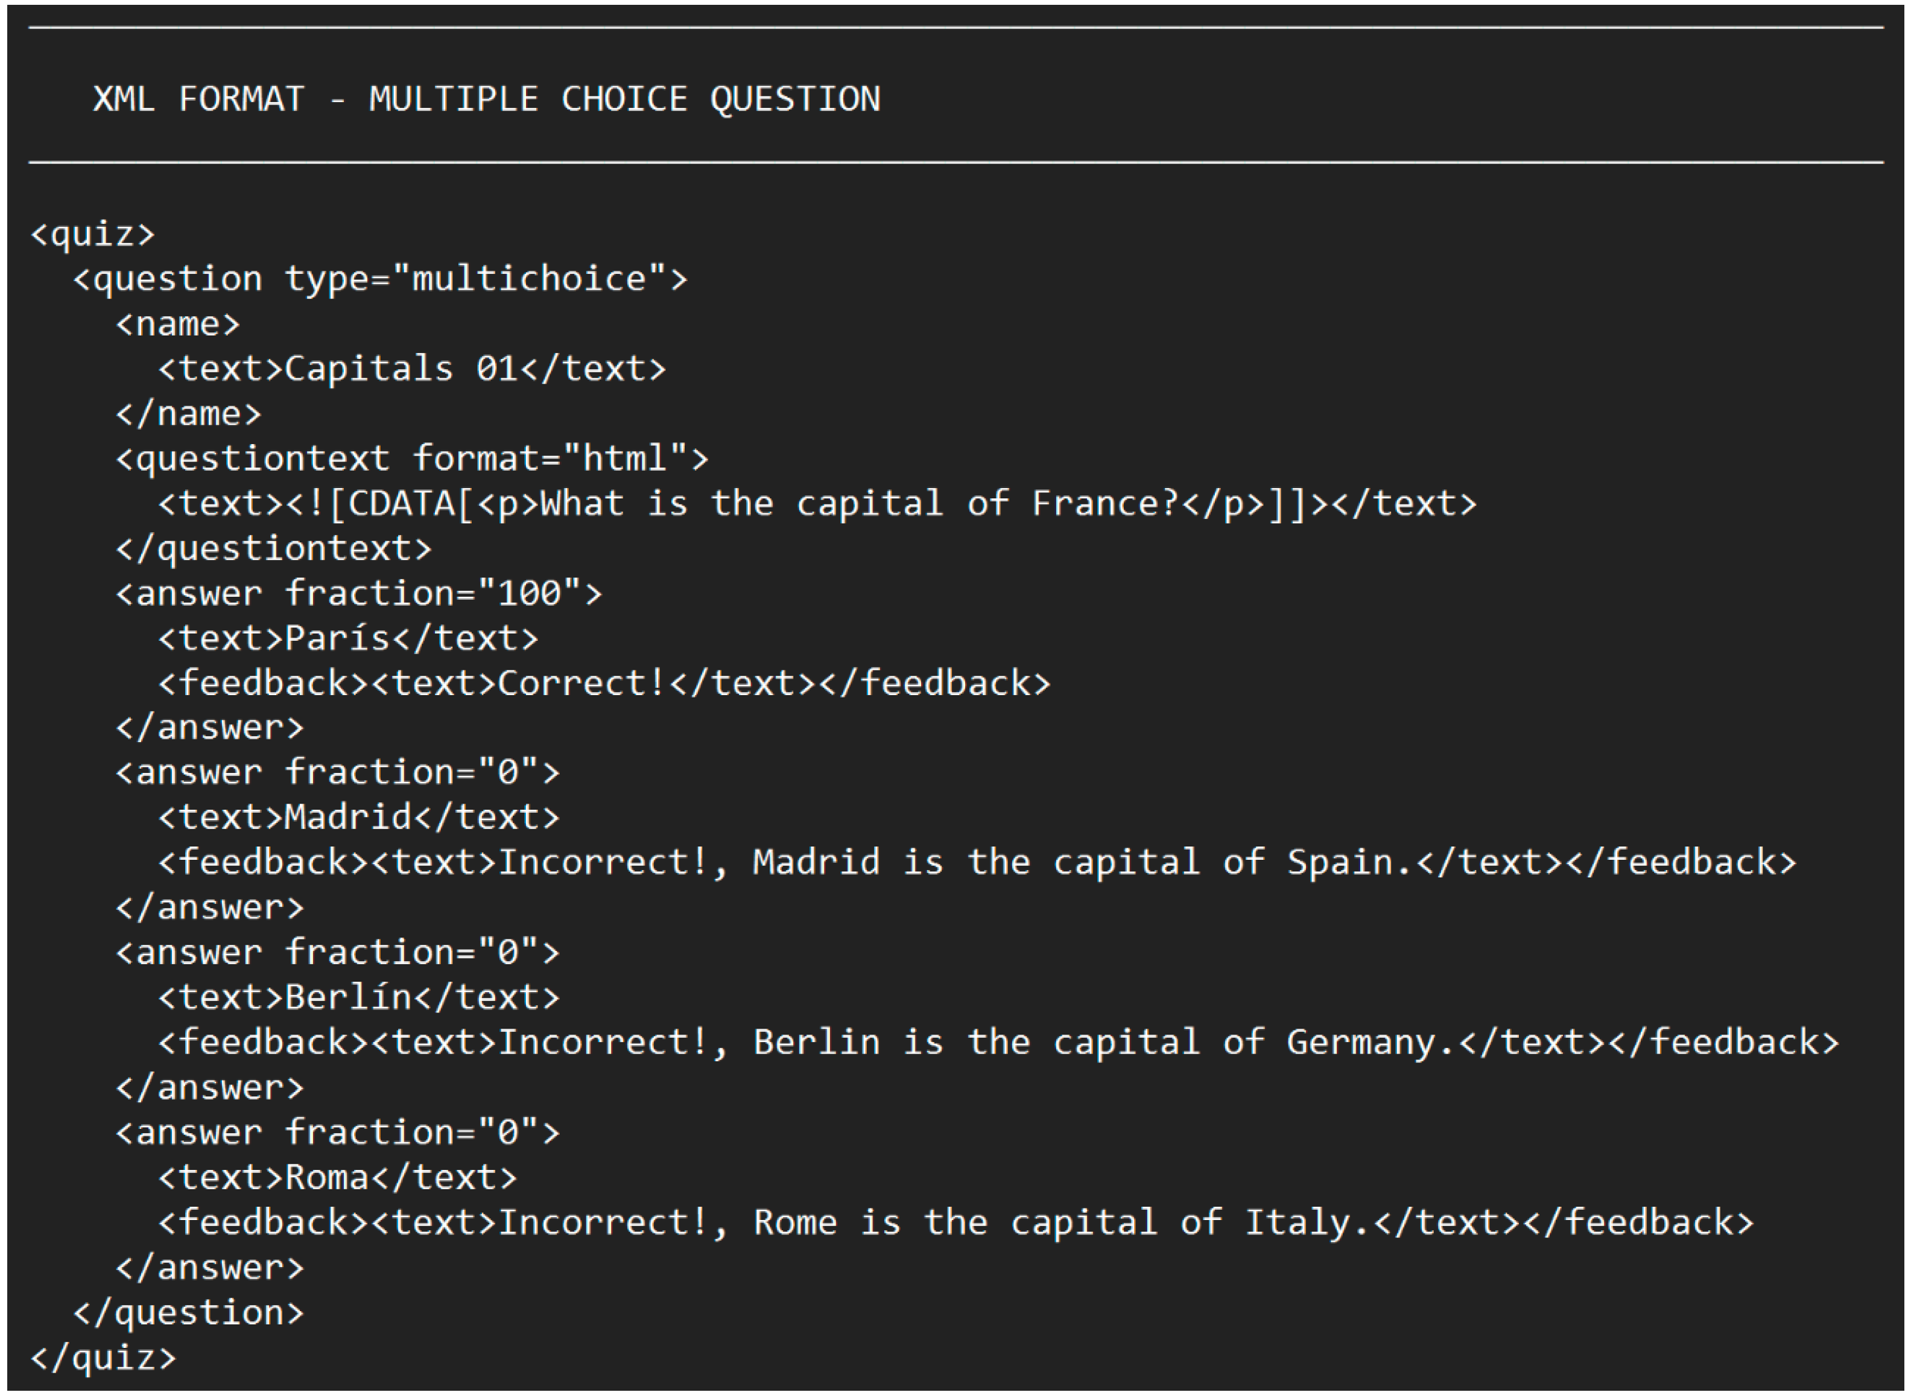Click the questiontext format="html" line

(x=412, y=459)
